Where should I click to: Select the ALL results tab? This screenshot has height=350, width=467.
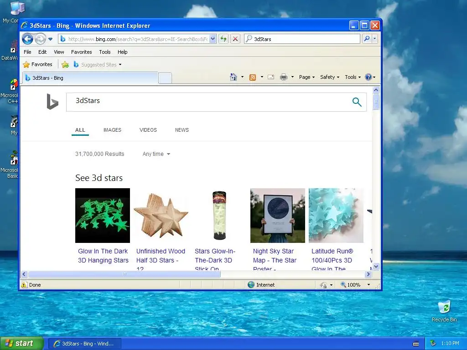tap(80, 130)
